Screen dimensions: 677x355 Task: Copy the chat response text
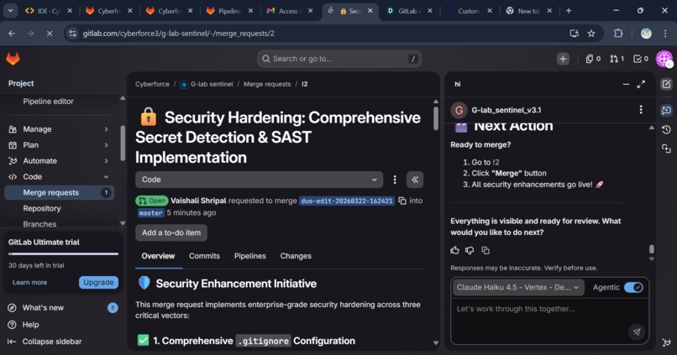coord(485,250)
